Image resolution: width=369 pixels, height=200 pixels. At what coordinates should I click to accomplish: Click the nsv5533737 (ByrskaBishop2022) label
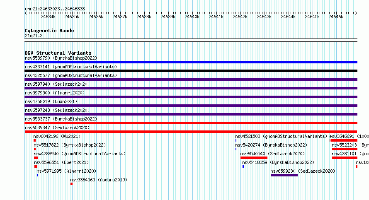pyautogui.click(x=61, y=119)
